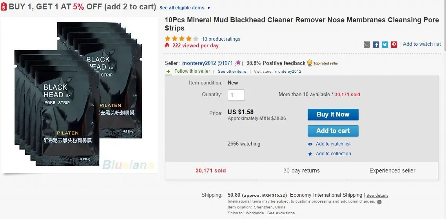Open See other items link
The height and width of the screenshot is (219, 446).
(x=232, y=72)
